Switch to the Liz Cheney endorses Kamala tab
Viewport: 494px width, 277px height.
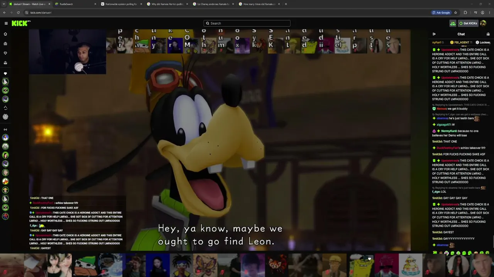[213, 4]
